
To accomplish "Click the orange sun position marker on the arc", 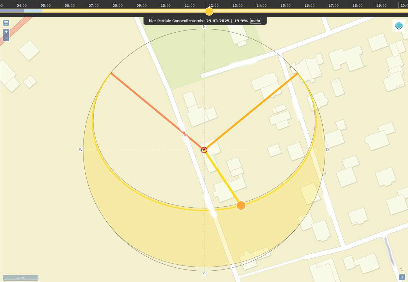I will (x=241, y=205).
